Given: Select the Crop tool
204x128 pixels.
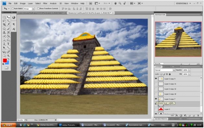Looking at the screenshot, I should click(x=4, y=25).
